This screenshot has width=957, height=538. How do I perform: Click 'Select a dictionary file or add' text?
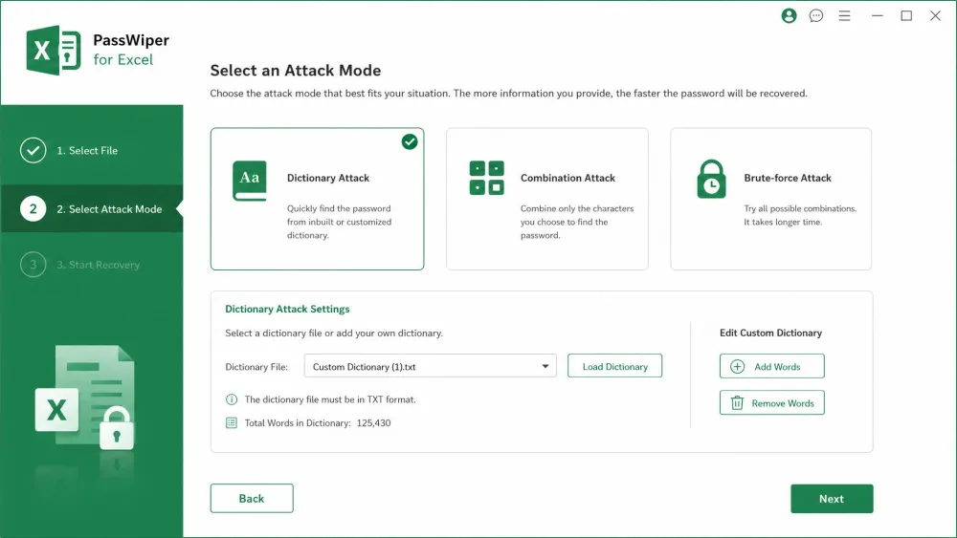click(x=334, y=334)
